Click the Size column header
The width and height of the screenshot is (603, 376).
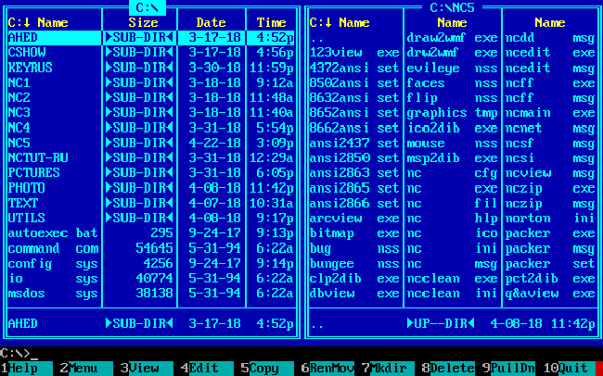pos(143,22)
